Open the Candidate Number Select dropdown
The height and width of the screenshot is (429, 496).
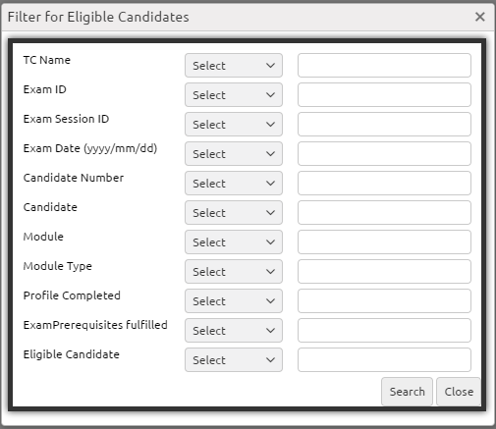point(234,184)
